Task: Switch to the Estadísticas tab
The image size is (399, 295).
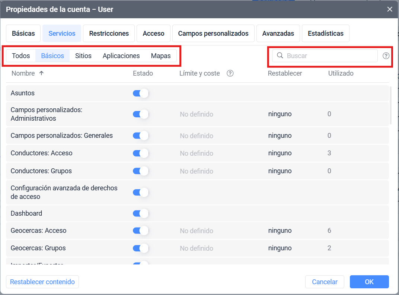Action: [325, 34]
